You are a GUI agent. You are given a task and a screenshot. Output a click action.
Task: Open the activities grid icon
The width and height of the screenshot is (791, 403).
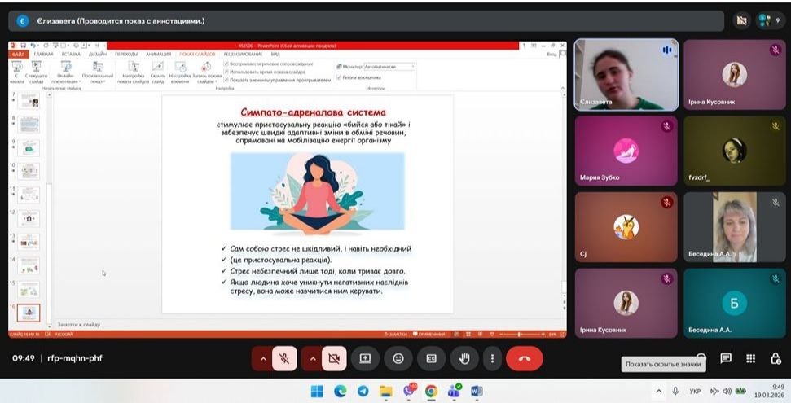[751, 358]
